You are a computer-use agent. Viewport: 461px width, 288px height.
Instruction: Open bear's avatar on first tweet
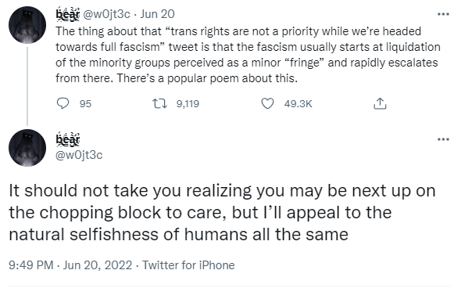[x=27, y=25]
